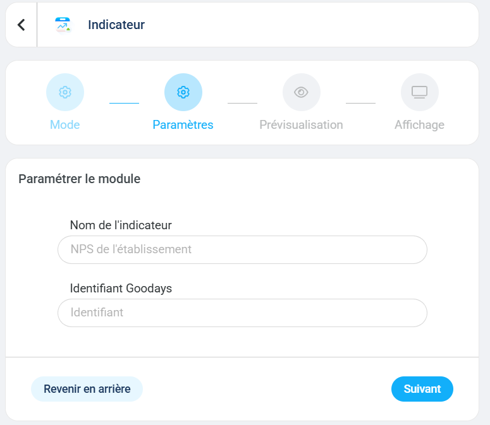The width and height of the screenshot is (490, 425).
Task: Click the Paramétrer le module heading
Action: pos(80,179)
